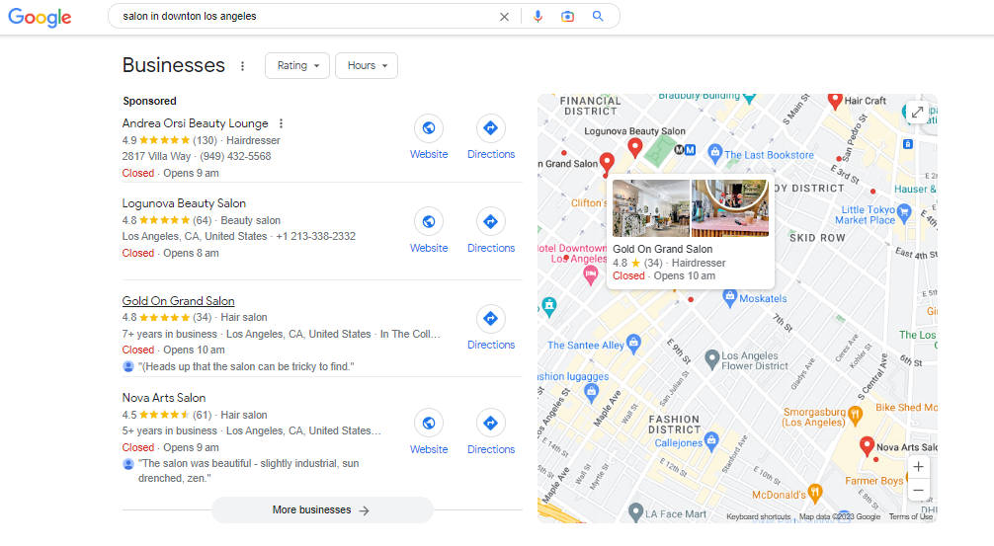The width and height of the screenshot is (994, 546).
Task: Click Terms of Use map link
Action: (910, 516)
